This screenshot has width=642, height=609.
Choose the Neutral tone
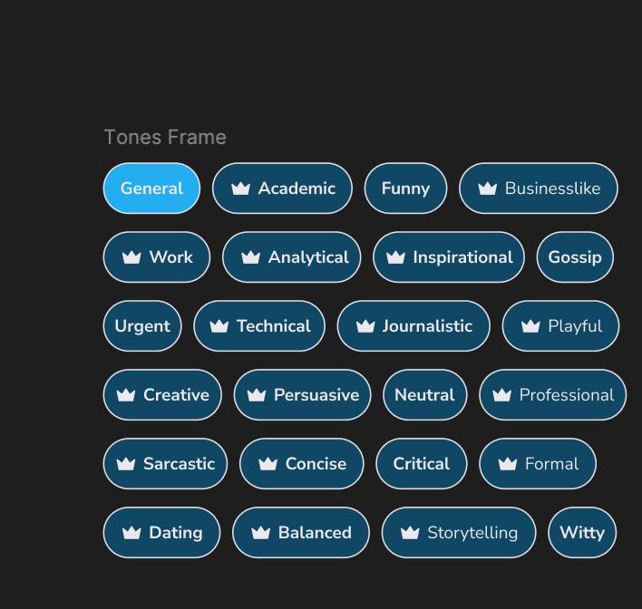(424, 394)
